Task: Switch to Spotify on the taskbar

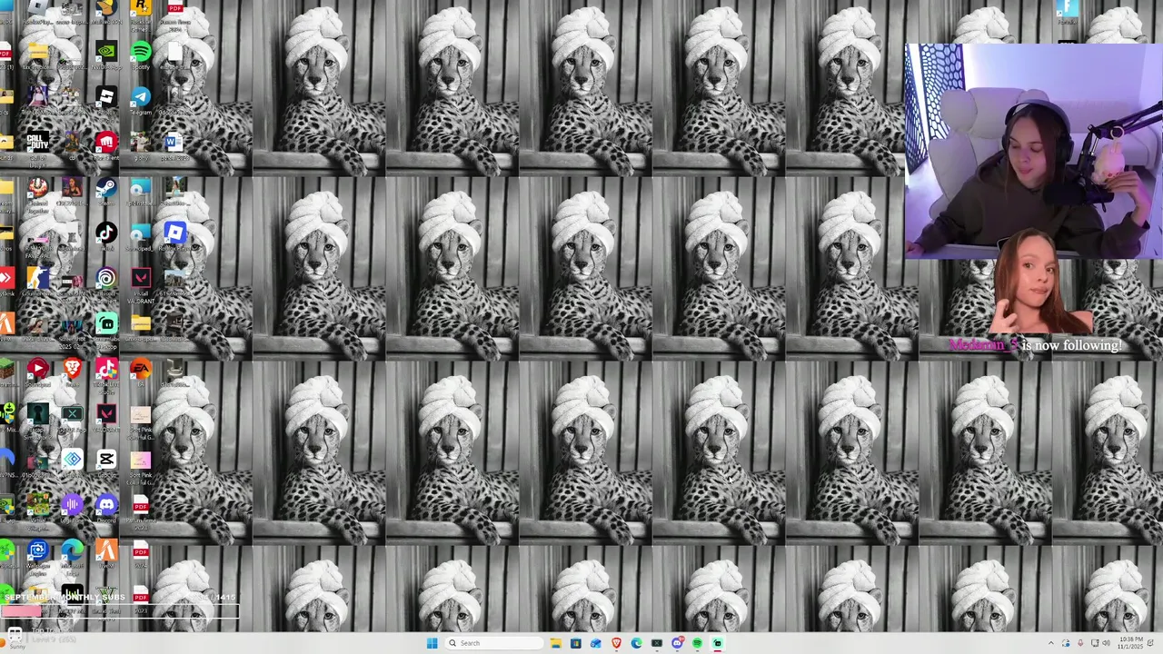Action: (697, 643)
